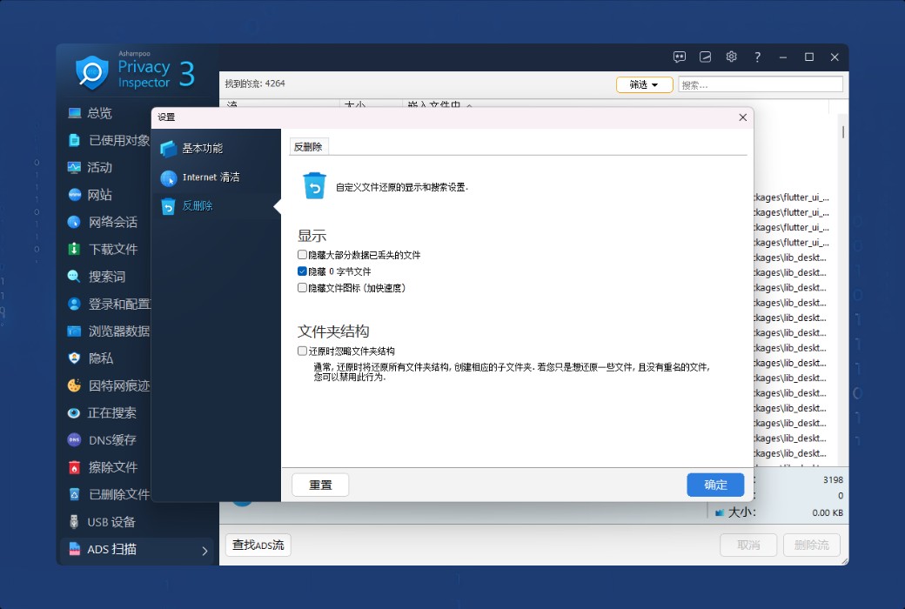Select the 基本功能 settings category
This screenshot has height=609, width=905.
[202, 149]
